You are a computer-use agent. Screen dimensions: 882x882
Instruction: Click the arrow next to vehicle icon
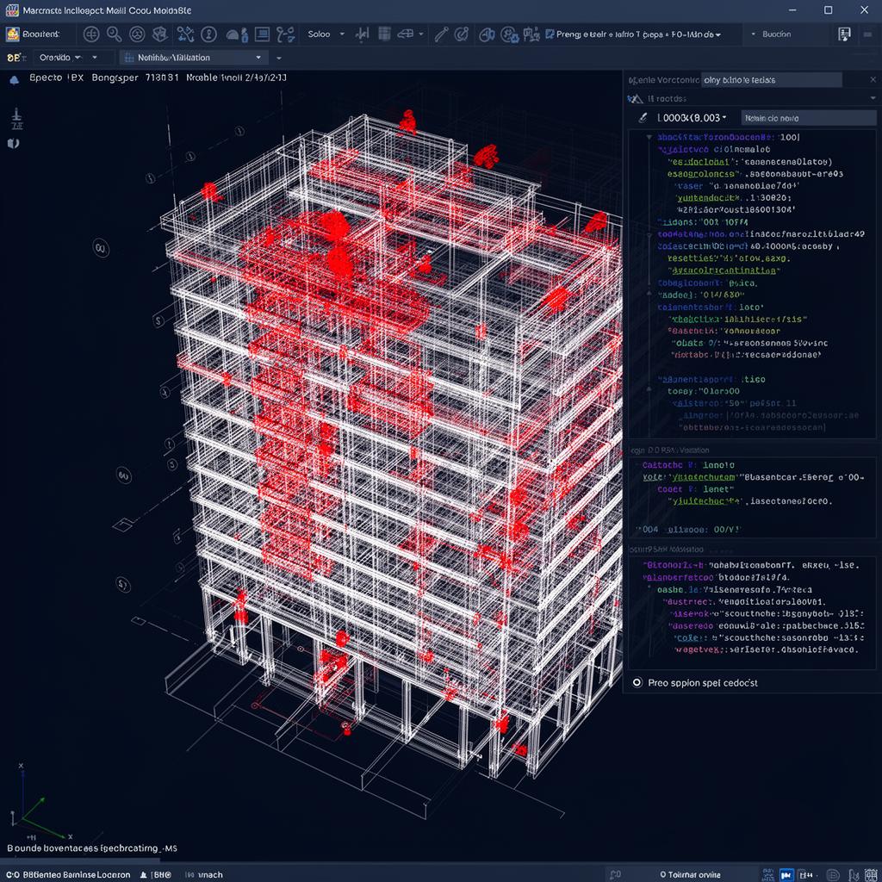[420, 34]
